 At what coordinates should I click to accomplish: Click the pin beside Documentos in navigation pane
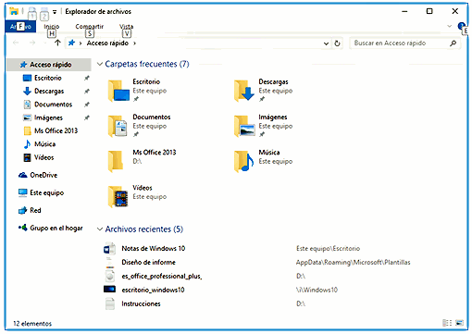[87, 105]
